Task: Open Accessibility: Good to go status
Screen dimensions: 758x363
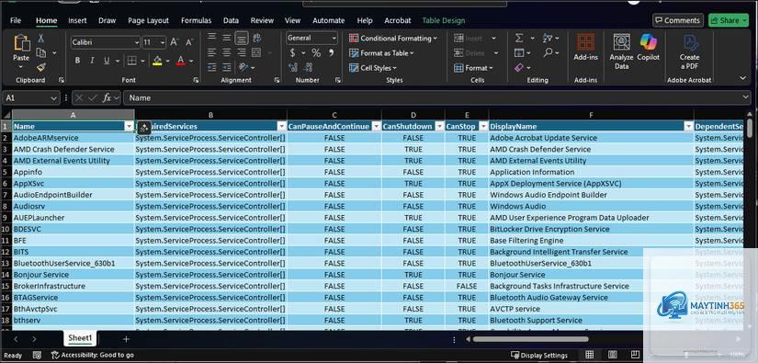Action: (x=92, y=355)
